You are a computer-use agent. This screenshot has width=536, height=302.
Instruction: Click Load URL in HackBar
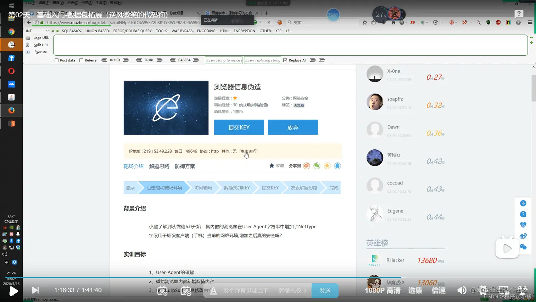click(x=41, y=38)
